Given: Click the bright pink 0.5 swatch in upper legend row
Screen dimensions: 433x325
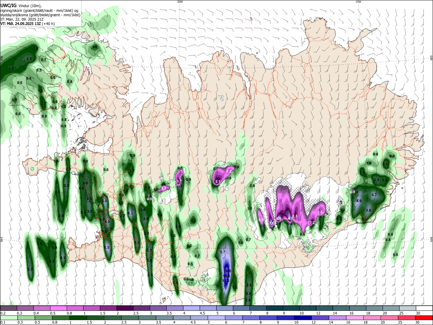Looking at the screenshot, I should (58, 308).
